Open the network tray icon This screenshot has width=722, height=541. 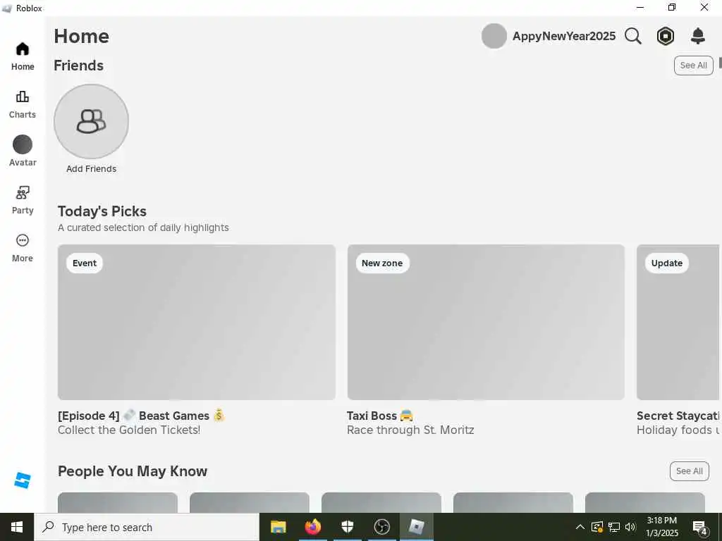coord(614,527)
